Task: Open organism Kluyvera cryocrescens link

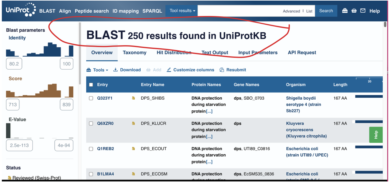Action: tap(306, 130)
